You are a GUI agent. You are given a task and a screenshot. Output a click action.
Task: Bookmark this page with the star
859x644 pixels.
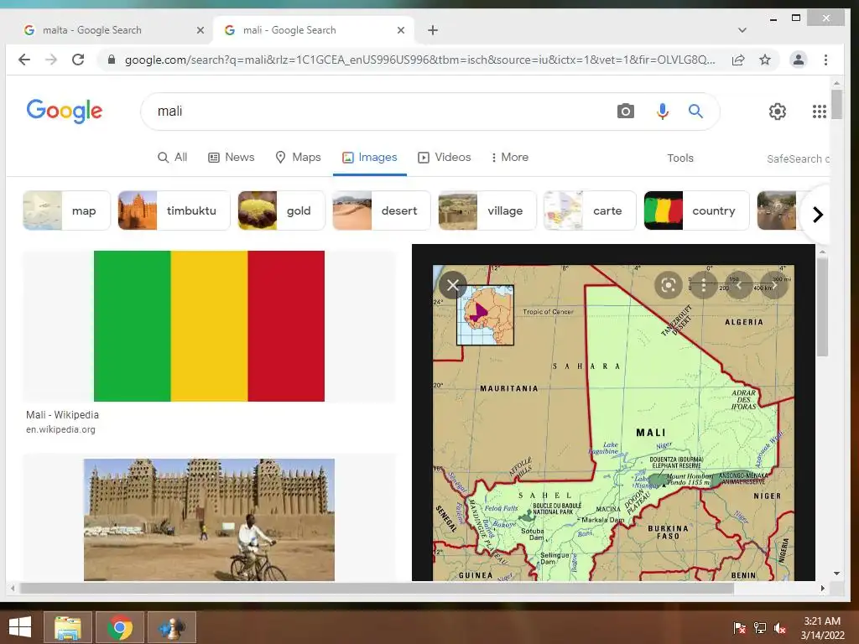(765, 60)
